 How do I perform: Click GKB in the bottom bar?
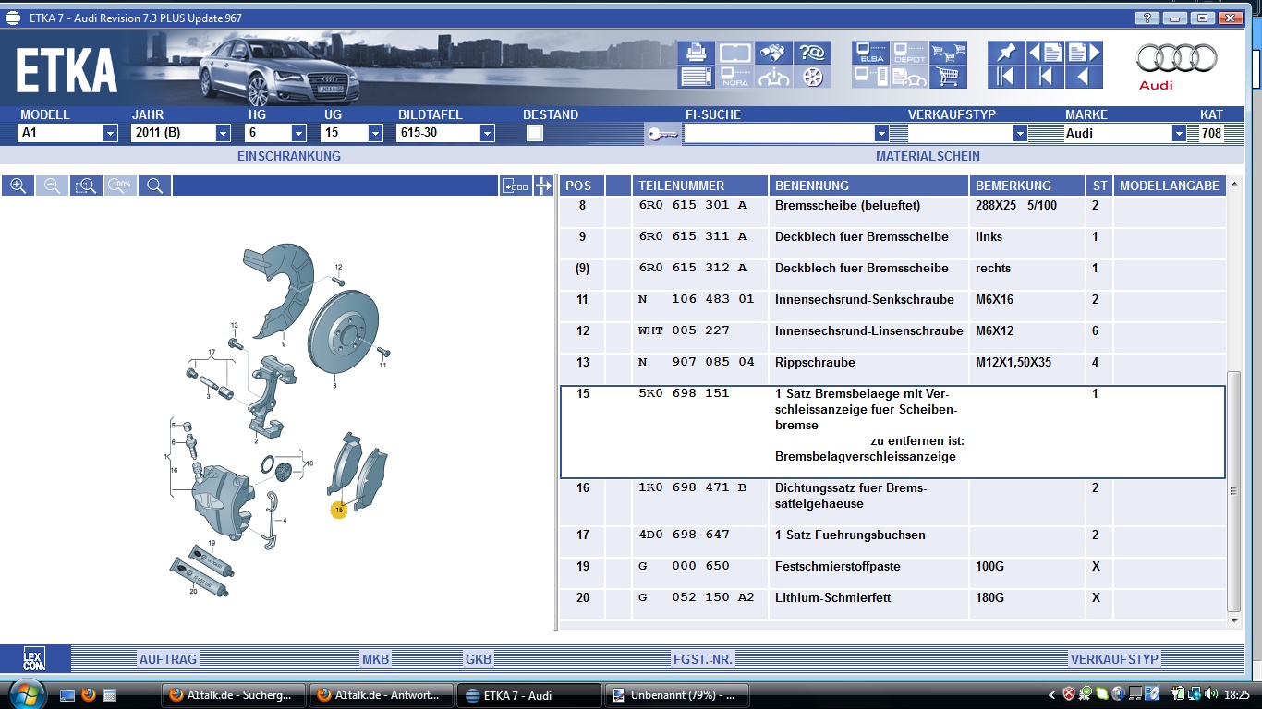[479, 659]
